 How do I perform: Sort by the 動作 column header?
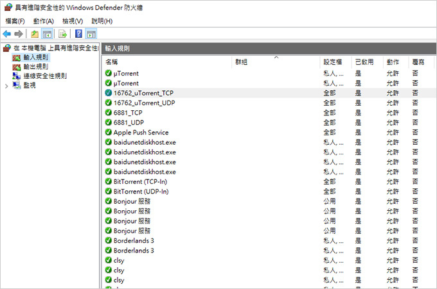396,62
